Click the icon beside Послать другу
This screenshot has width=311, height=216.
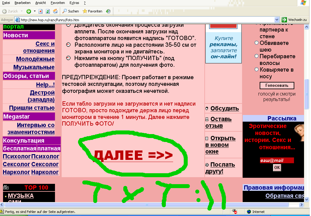(207, 165)
